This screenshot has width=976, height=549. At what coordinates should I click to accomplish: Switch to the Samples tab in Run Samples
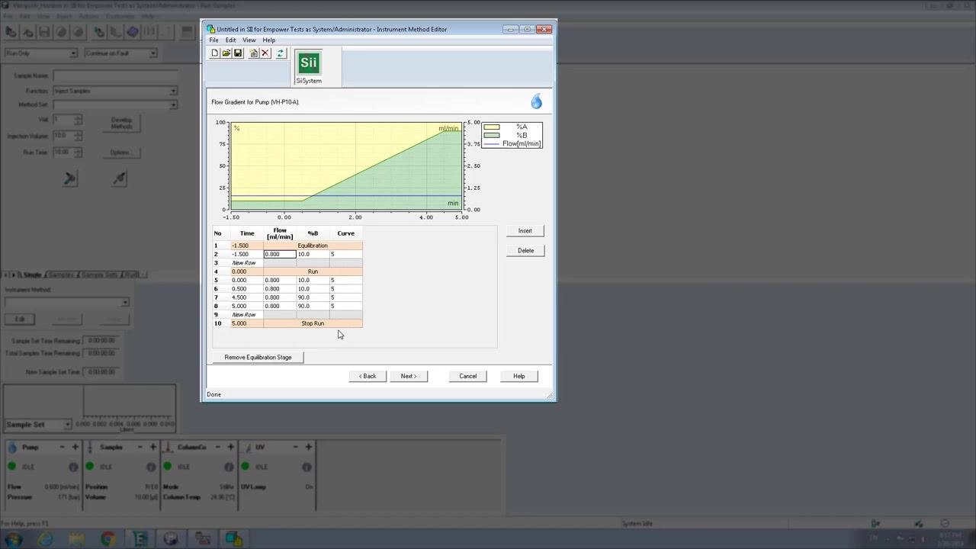pos(61,274)
